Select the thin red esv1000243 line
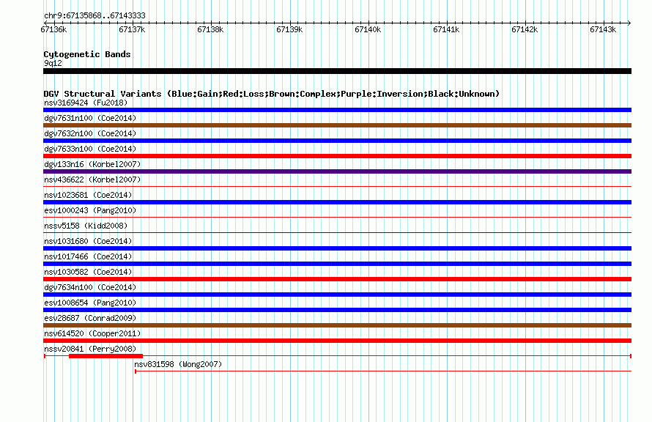The image size is (652, 422). tap(337, 217)
